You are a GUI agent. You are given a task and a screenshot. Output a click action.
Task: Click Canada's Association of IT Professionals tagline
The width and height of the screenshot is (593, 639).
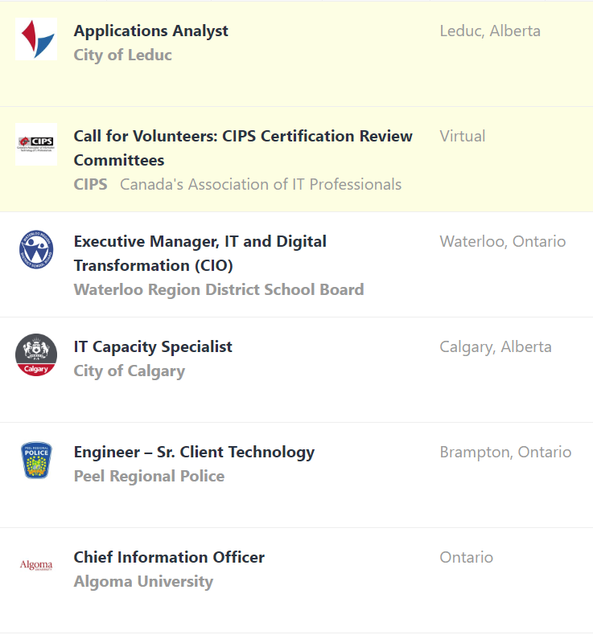[x=261, y=185]
